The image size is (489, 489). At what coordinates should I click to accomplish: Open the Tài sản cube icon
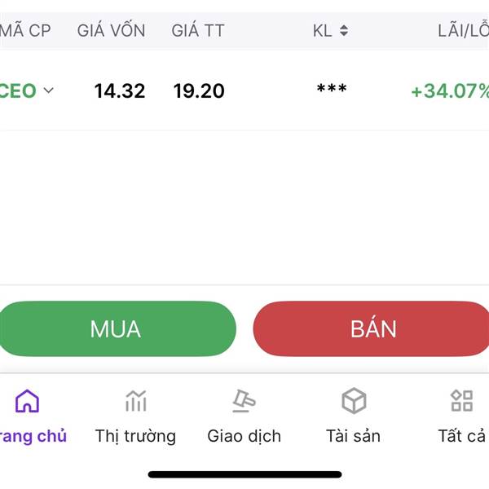(354, 401)
